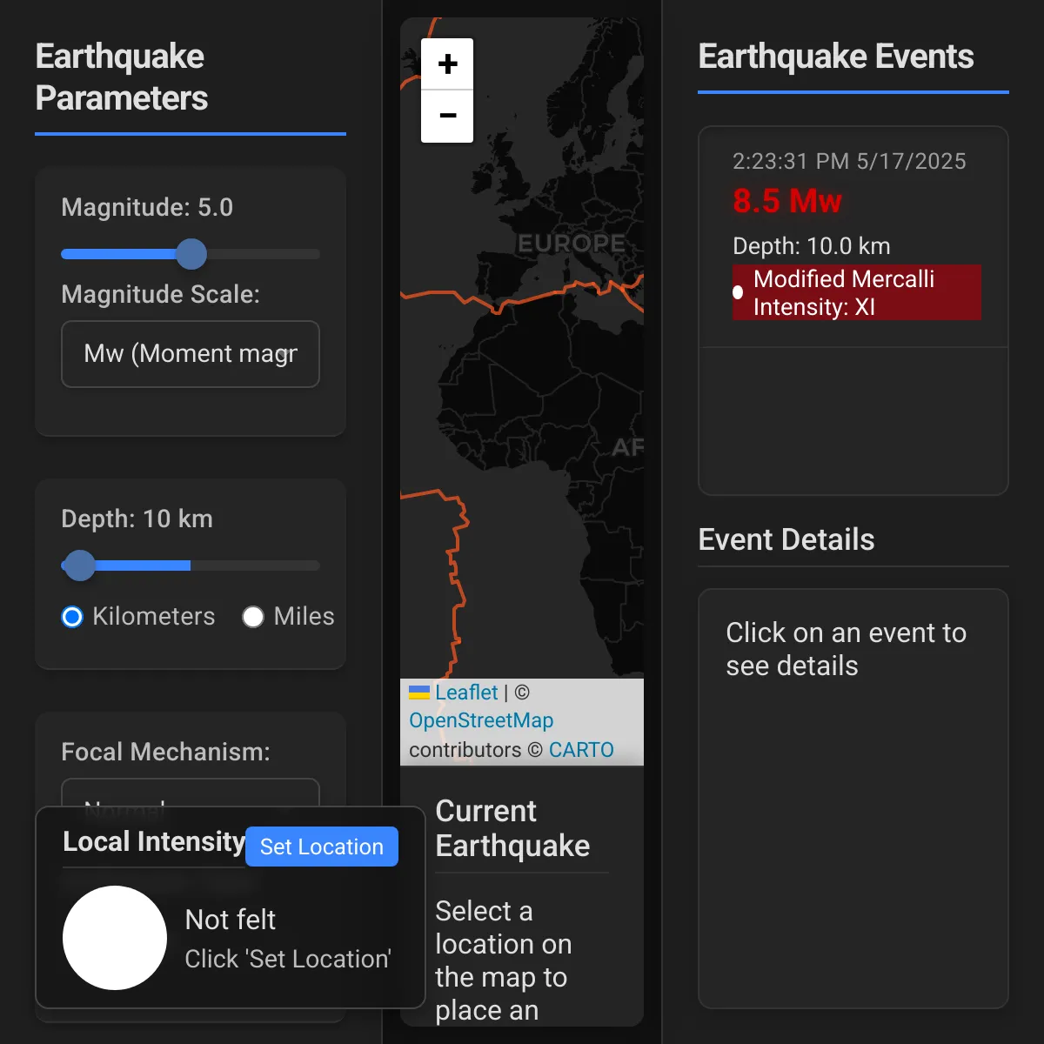
Task: Open the CARTO attribution link
Action: point(581,750)
